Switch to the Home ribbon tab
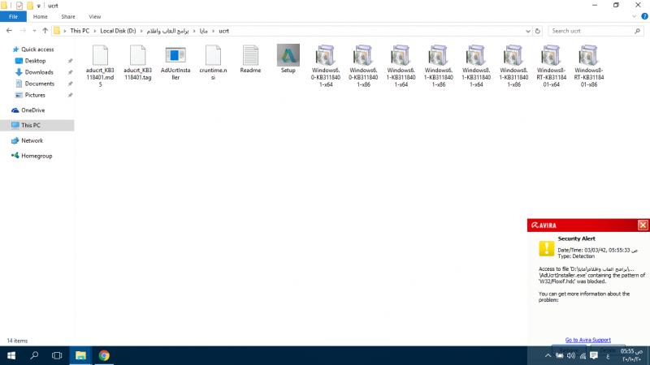The width and height of the screenshot is (650, 365). click(40, 16)
